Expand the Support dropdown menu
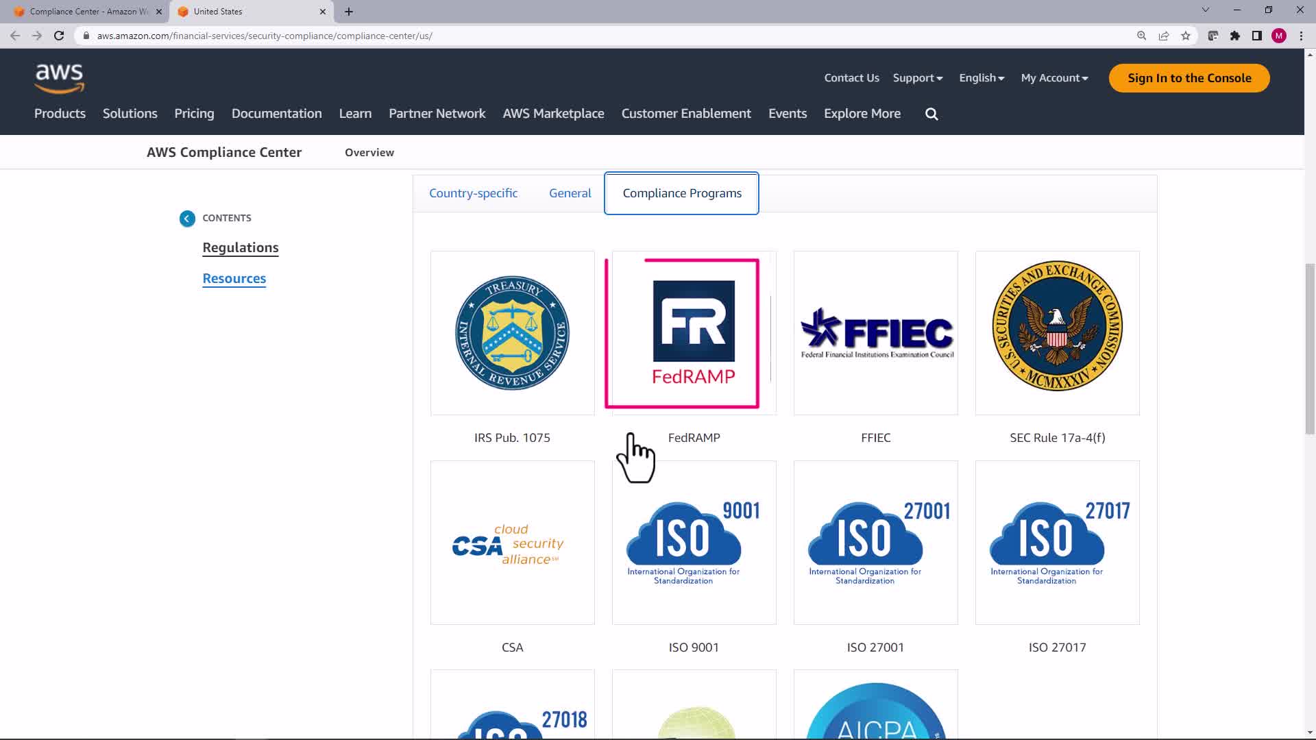The height and width of the screenshot is (740, 1316). pos(917,78)
